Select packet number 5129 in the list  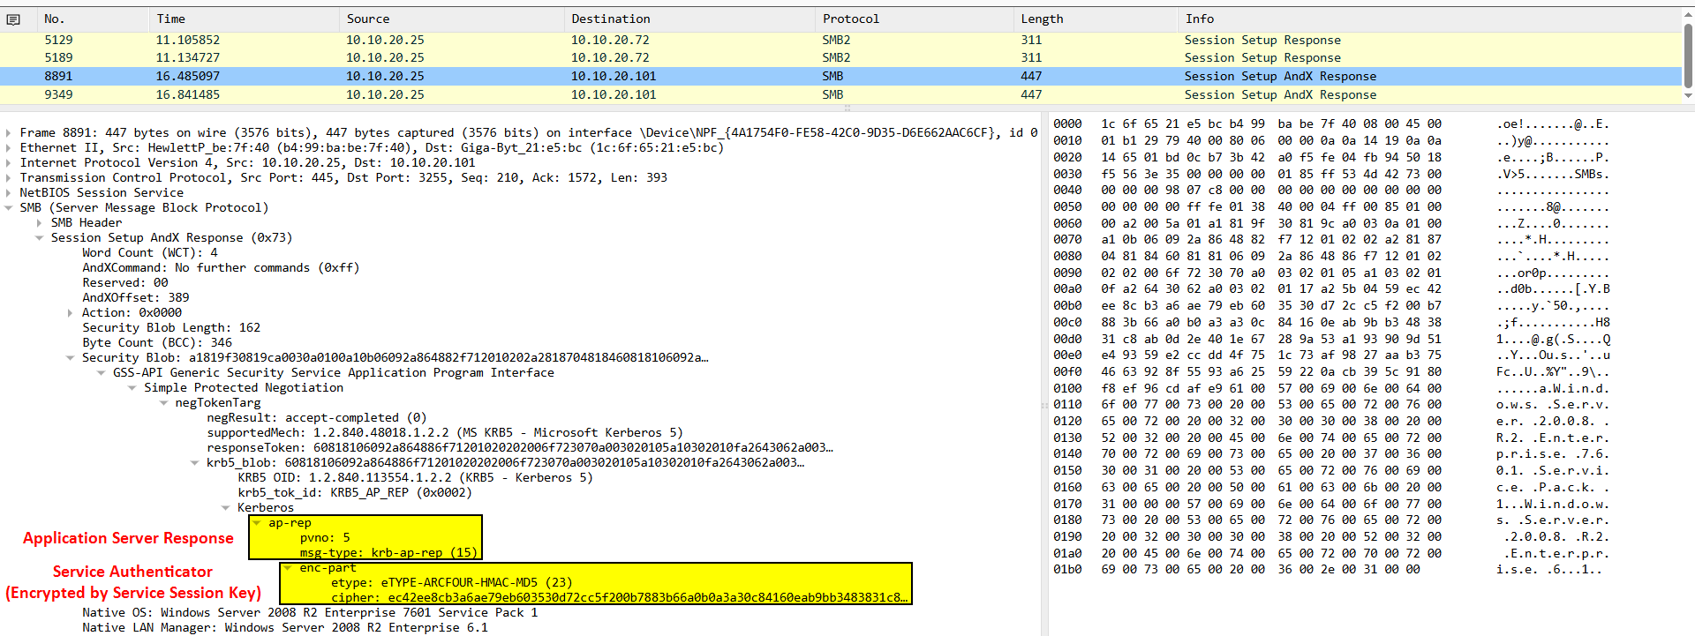pos(58,40)
